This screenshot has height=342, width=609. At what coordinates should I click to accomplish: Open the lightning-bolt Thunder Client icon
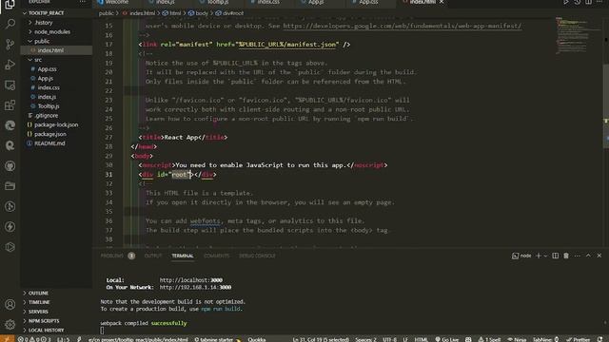pos(10,226)
